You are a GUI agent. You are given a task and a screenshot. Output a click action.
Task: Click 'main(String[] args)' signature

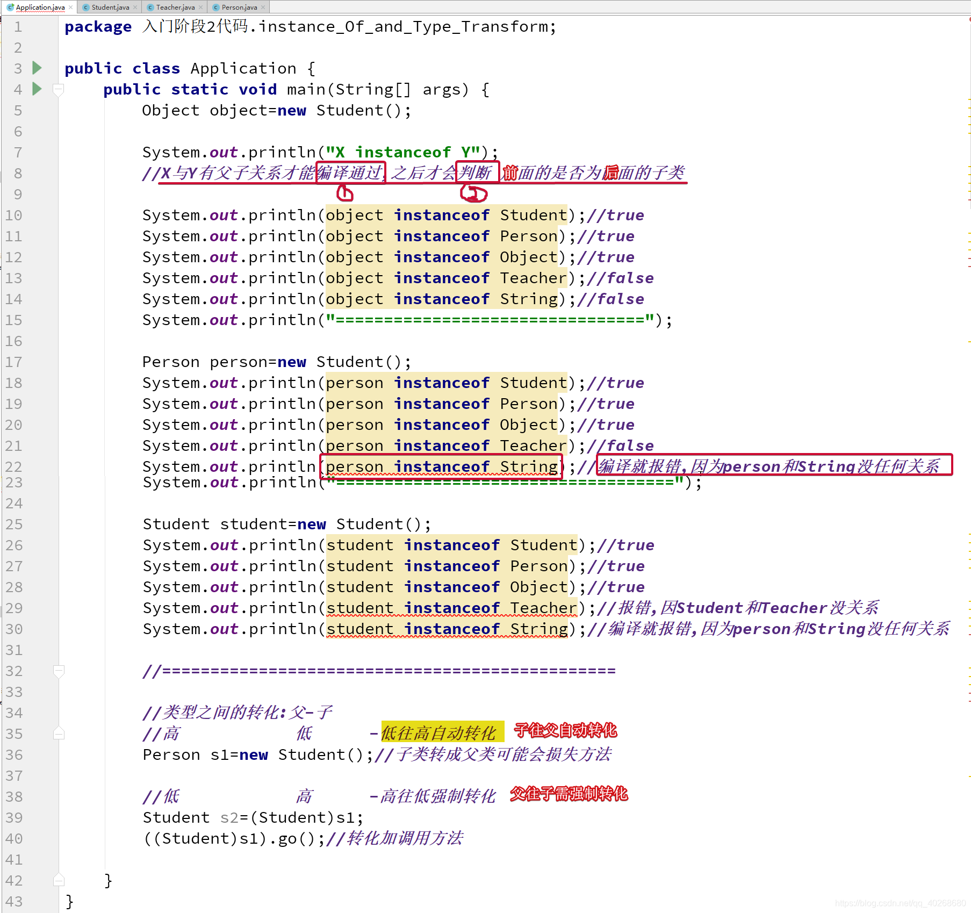tap(378, 89)
